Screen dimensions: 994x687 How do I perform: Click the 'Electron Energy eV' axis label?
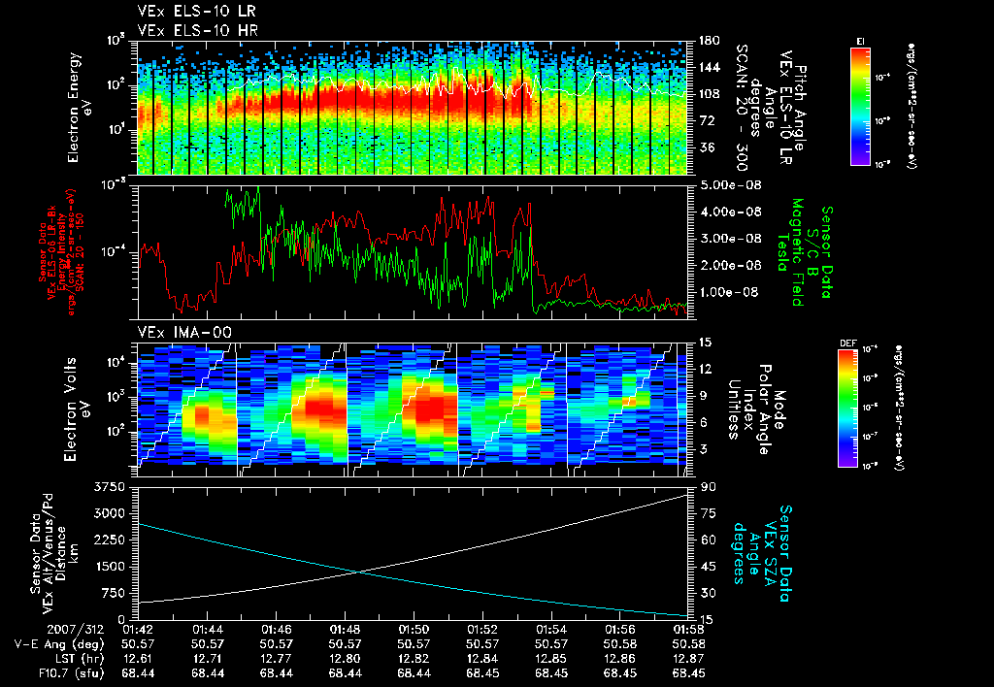79,107
